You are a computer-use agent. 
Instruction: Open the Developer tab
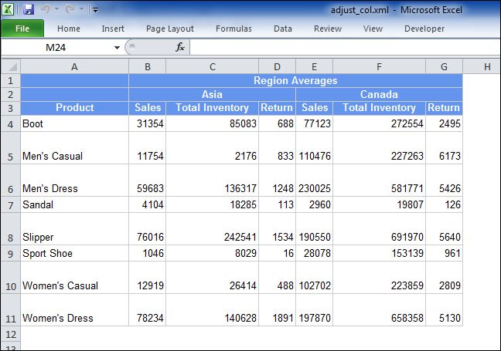424,29
